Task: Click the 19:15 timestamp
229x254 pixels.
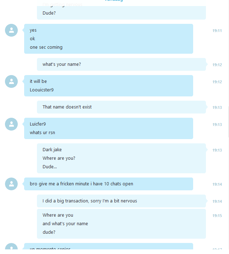Action: (217, 216)
